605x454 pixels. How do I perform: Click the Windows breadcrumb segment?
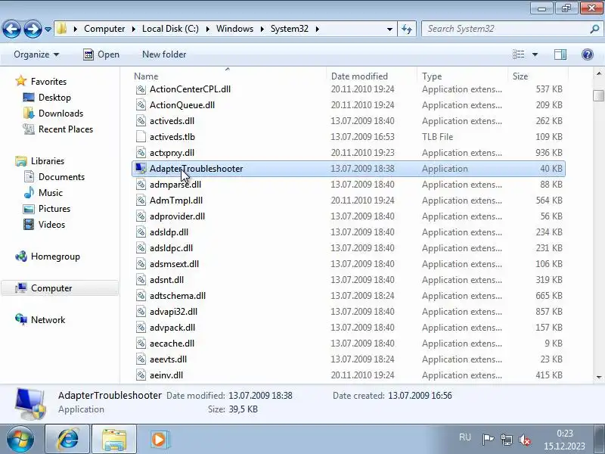coord(234,29)
